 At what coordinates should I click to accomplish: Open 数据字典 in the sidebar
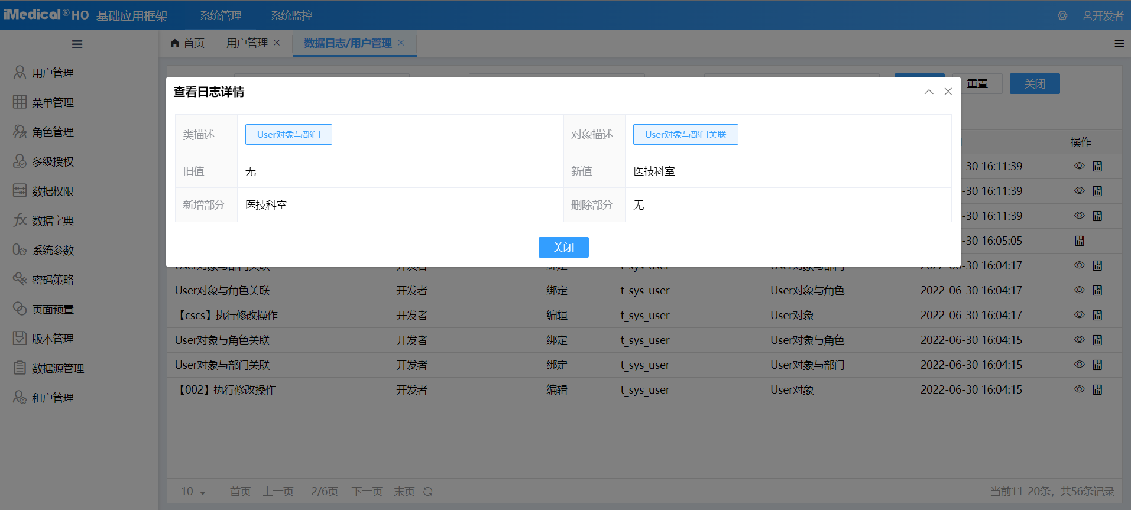tap(52, 220)
